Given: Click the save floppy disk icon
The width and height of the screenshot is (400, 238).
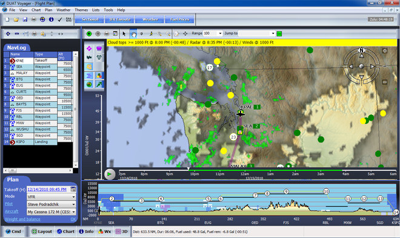Looking at the screenshot, I should pyautogui.click(x=25, y=19).
